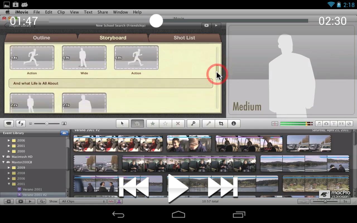
Task: Collapse the Maxtor200GB drive in Event Library
Action: click(4, 162)
